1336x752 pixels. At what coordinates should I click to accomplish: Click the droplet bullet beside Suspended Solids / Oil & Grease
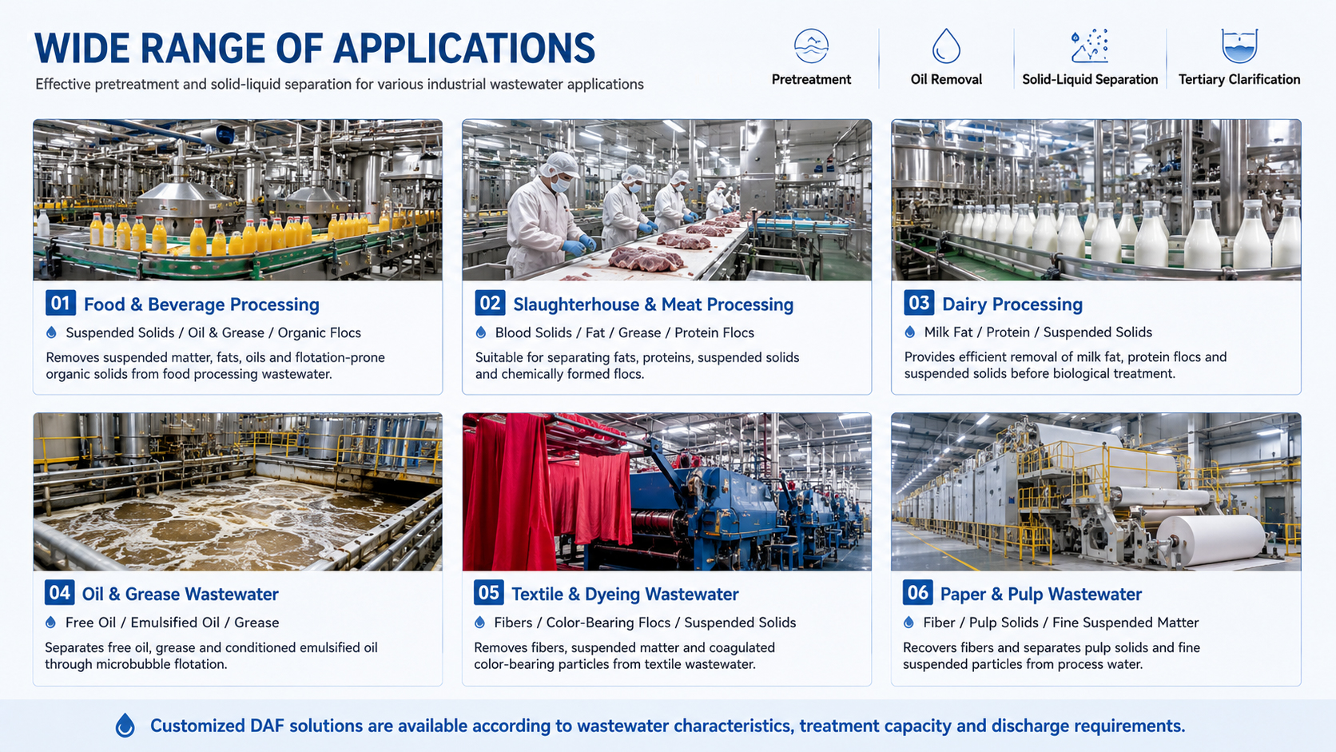[52, 332]
